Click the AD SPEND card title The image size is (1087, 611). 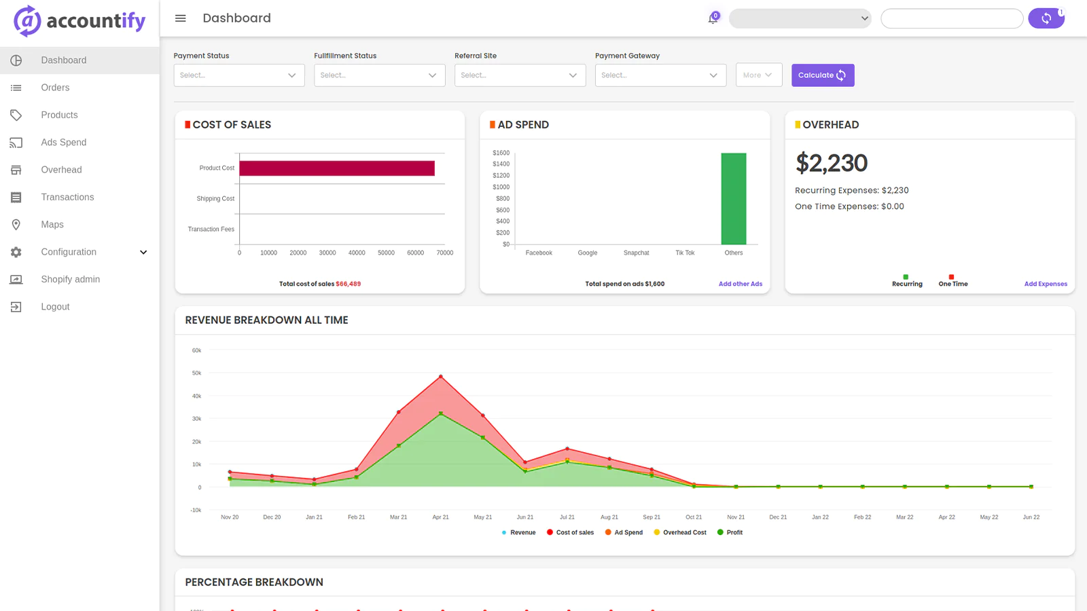tap(523, 125)
